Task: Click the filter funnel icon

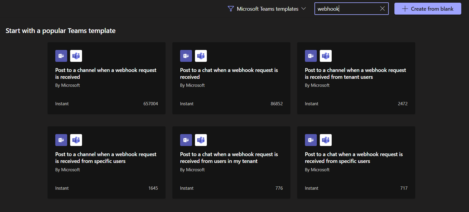Action: (231, 9)
